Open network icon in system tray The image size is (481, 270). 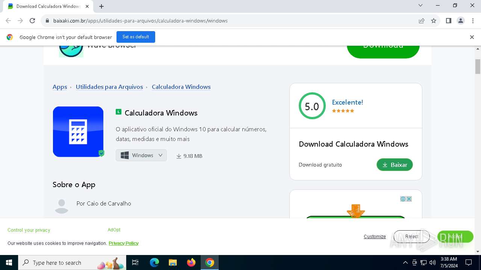[424, 262]
